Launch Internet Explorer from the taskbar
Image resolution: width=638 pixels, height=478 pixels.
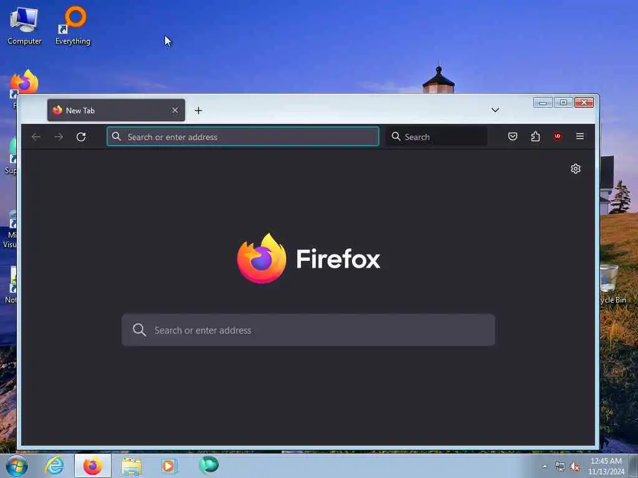pyautogui.click(x=54, y=466)
